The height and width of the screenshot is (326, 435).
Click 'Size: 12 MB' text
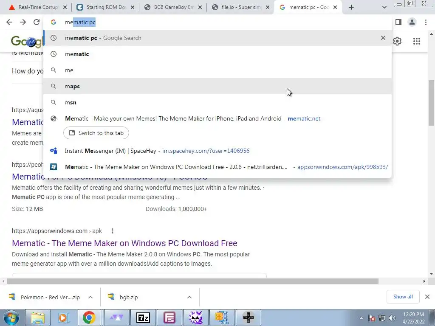tap(28, 209)
